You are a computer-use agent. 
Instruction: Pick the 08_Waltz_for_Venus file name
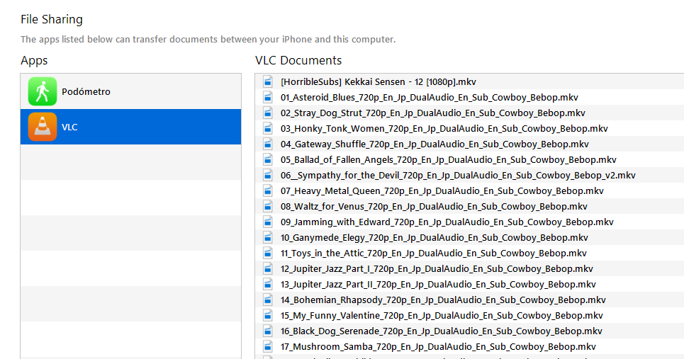pyautogui.click(x=434, y=206)
